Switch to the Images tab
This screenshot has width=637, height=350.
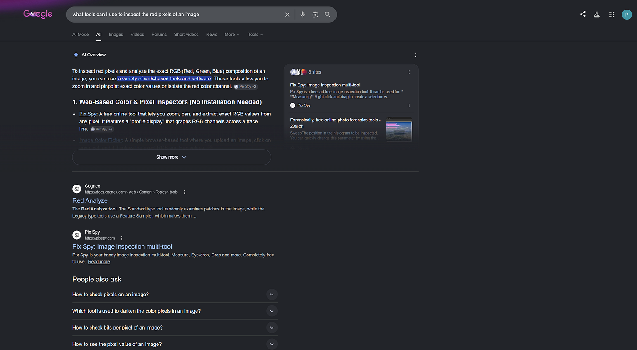[116, 35]
